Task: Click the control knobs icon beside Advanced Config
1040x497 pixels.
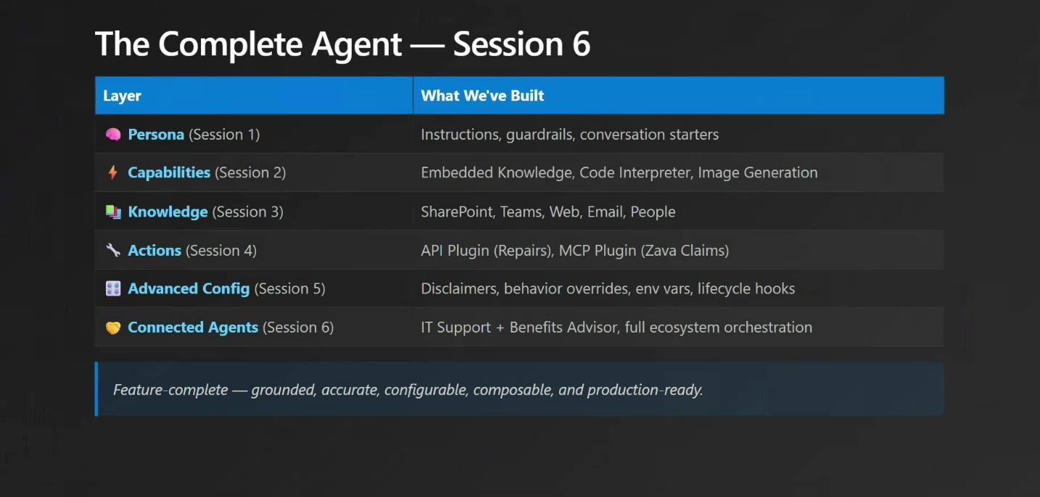Action: click(x=112, y=289)
